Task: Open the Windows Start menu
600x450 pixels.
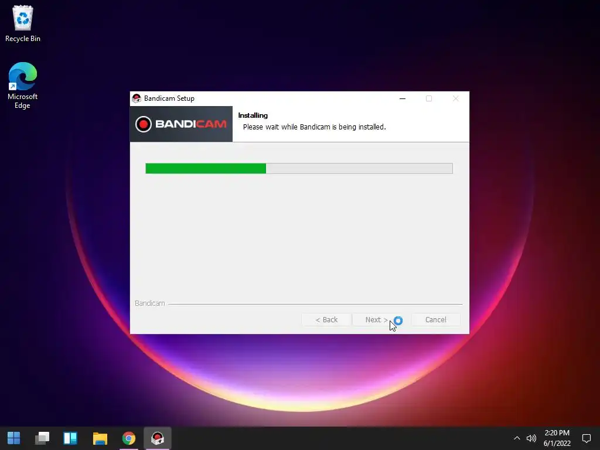Action: point(14,438)
